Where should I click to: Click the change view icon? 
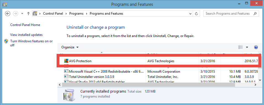(x=241, y=47)
